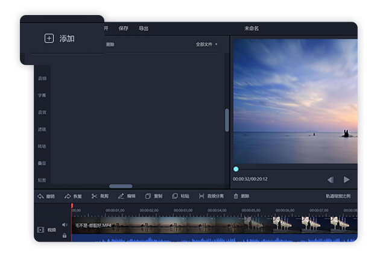Step back to the previous frame in the preview

point(331,180)
